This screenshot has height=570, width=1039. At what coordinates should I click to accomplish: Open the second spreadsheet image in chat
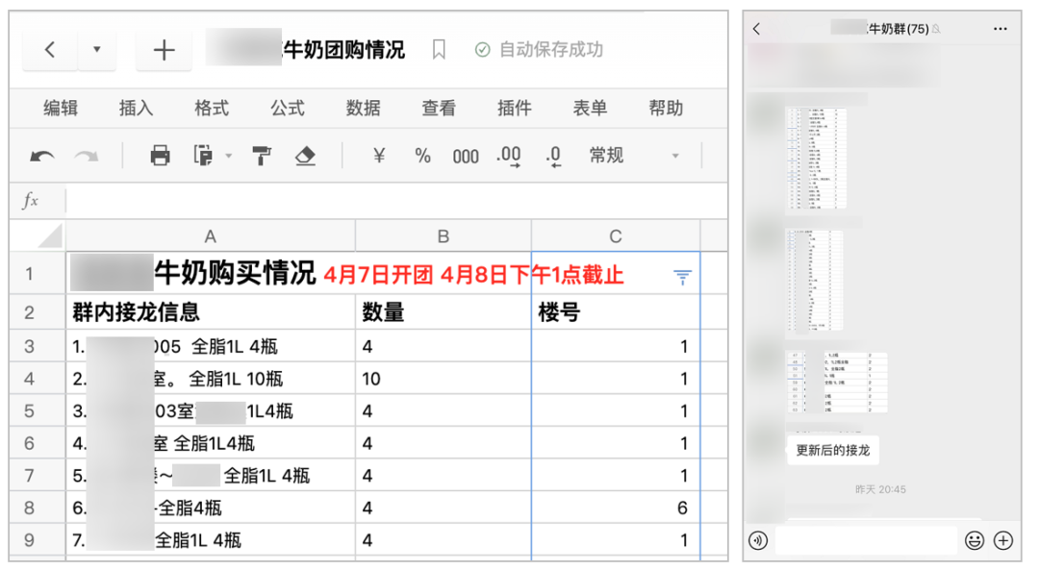(814, 280)
